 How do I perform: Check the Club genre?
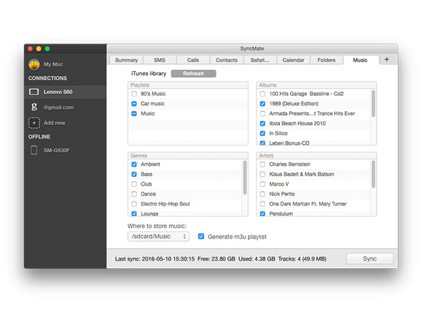coord(134,184)
